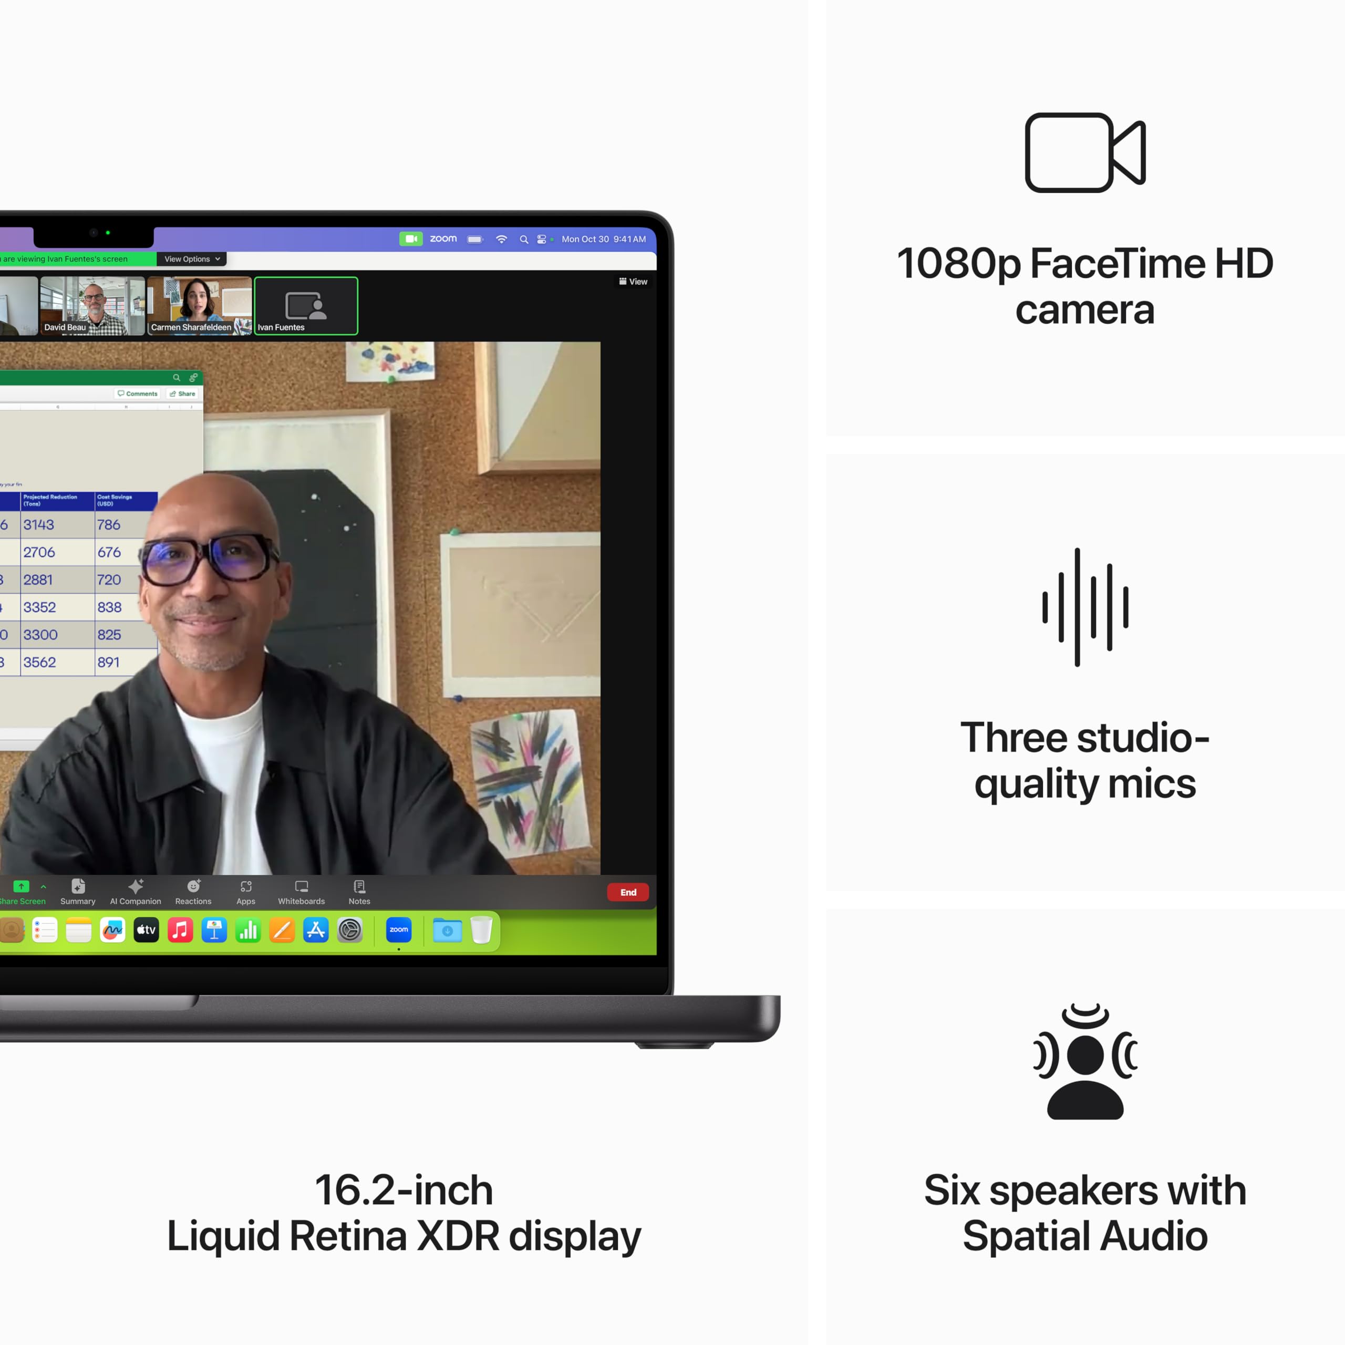
Task: Click the Zoom menu bar icon
Action: [x=410, y=240]
